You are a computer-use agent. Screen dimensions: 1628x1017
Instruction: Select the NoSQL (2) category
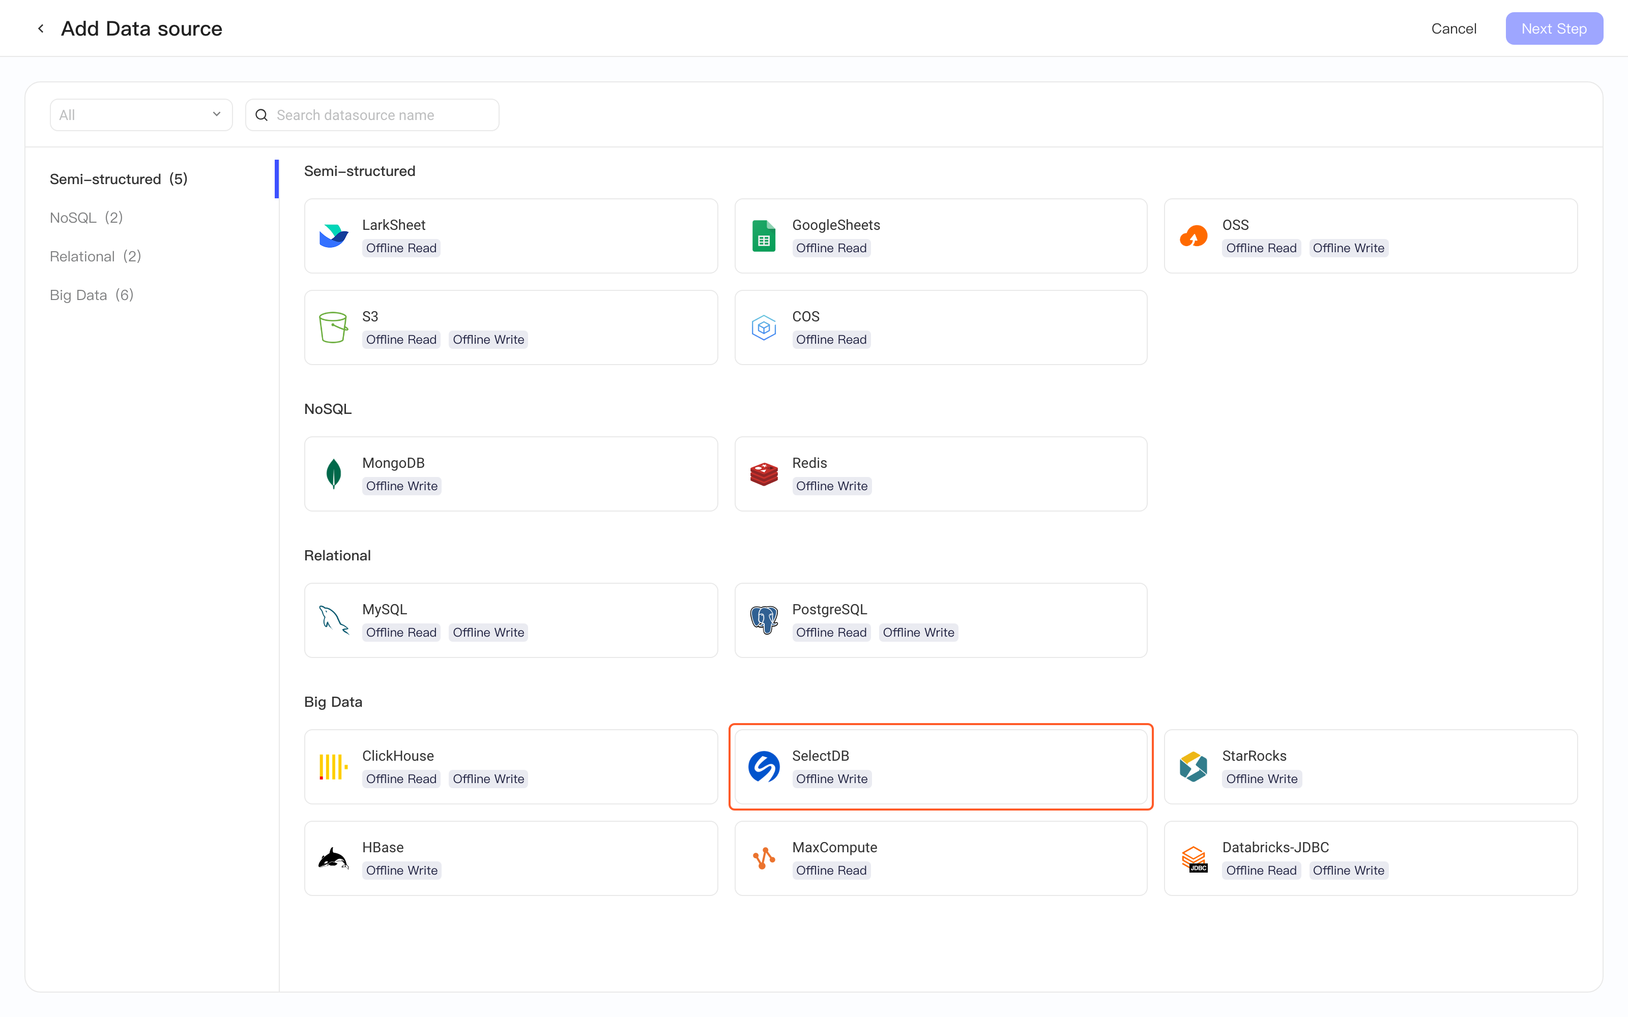[x=86, y=217]
